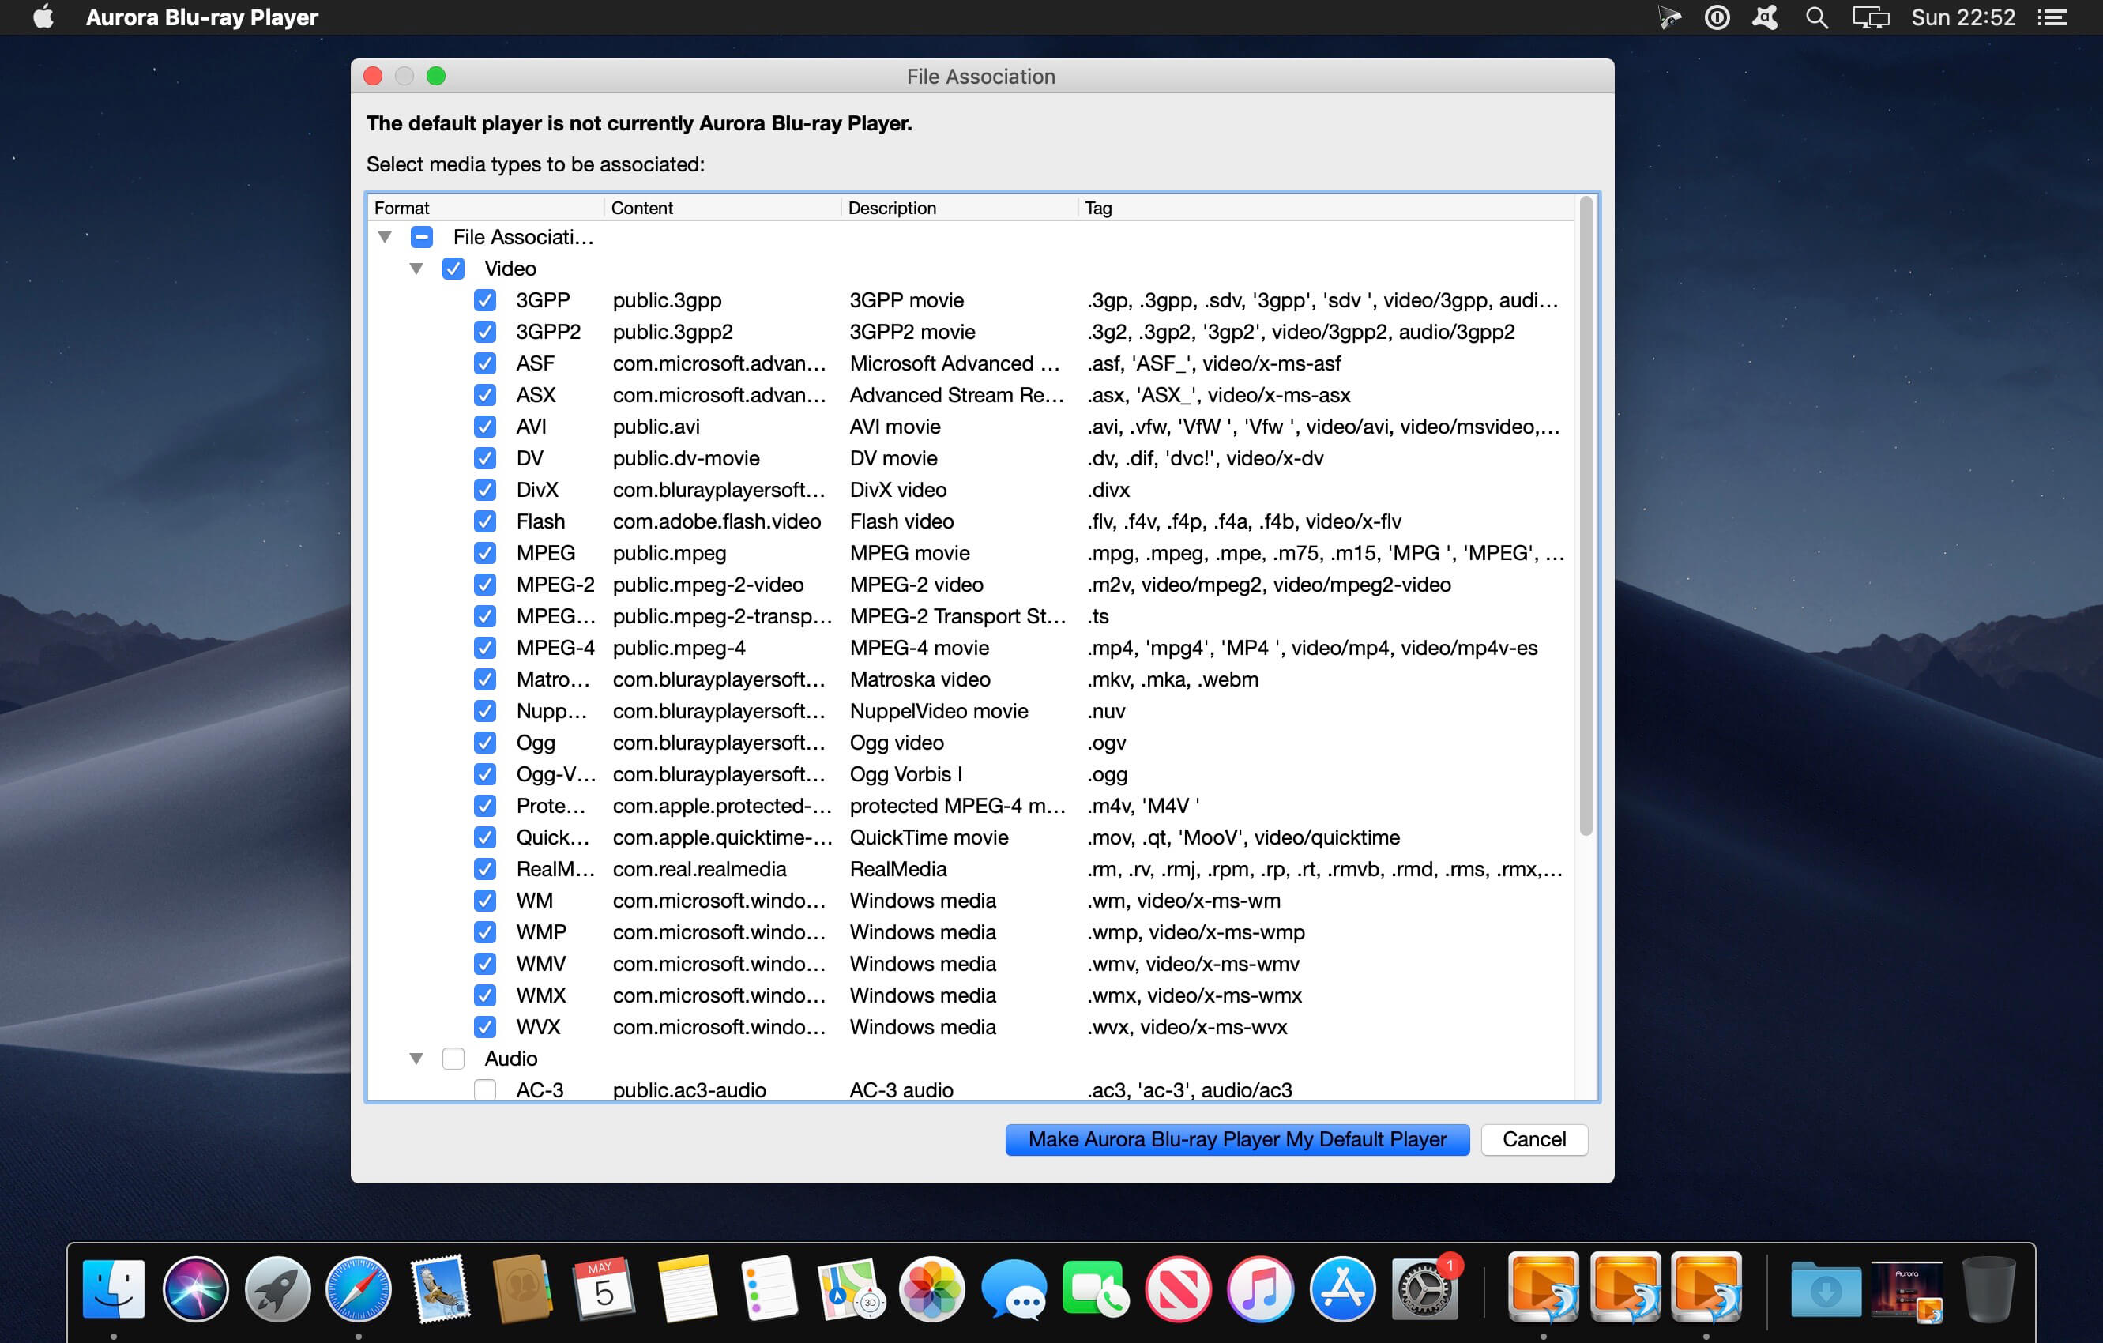The image size is (2103, 1343).
Task: Open the Mail app in the Dock
Action: 440,1288
